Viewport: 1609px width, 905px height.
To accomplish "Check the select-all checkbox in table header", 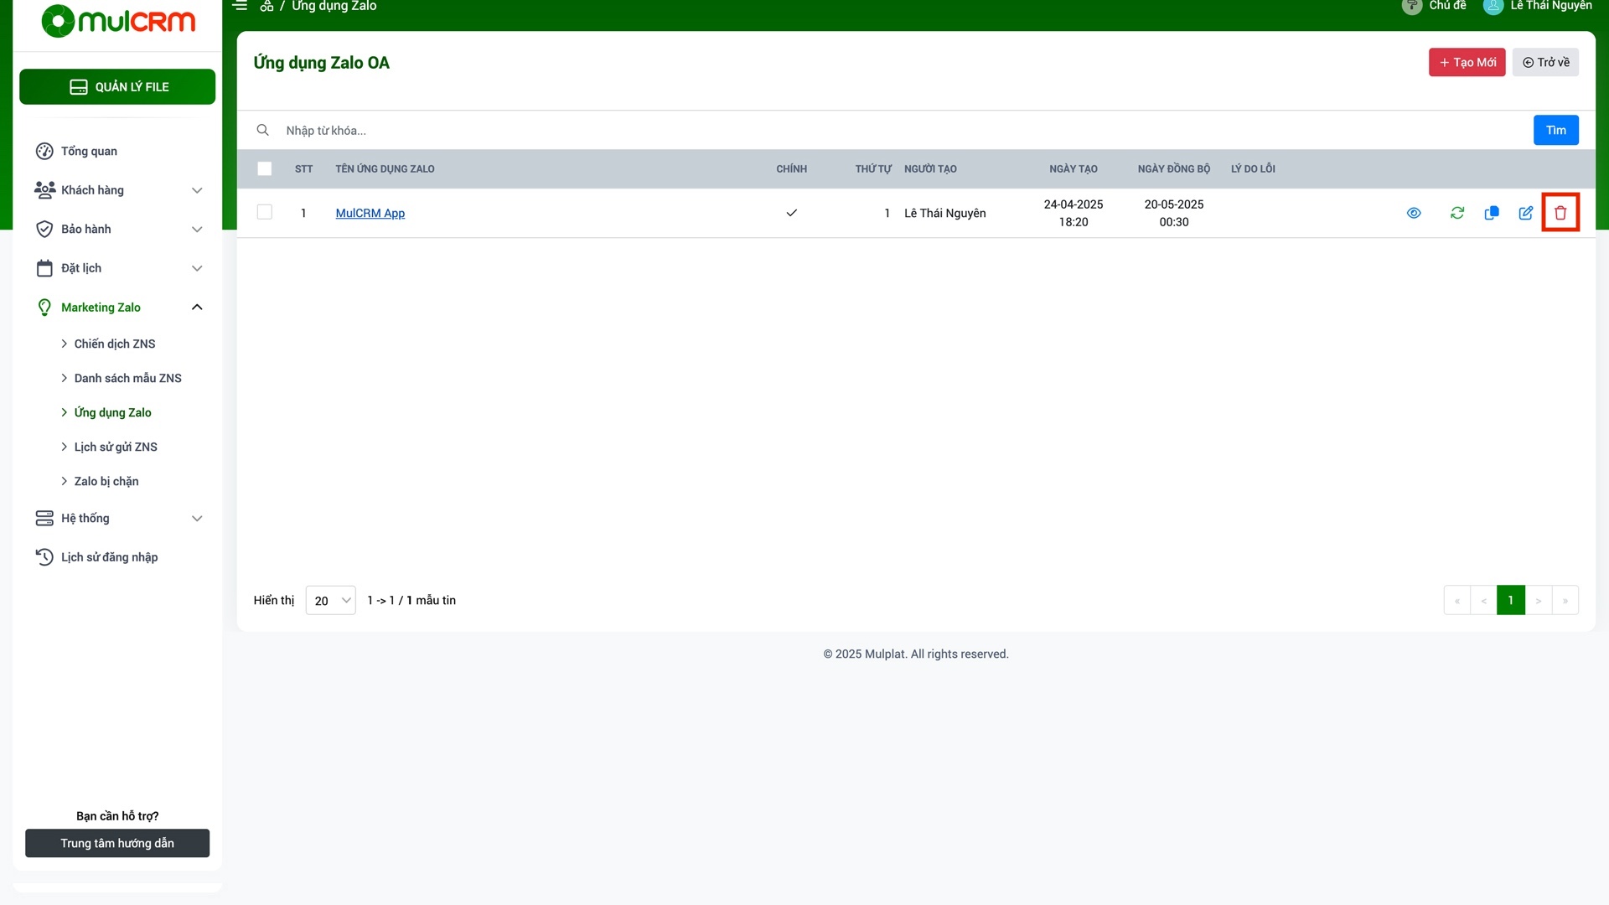I will click(x=264, y=168).
